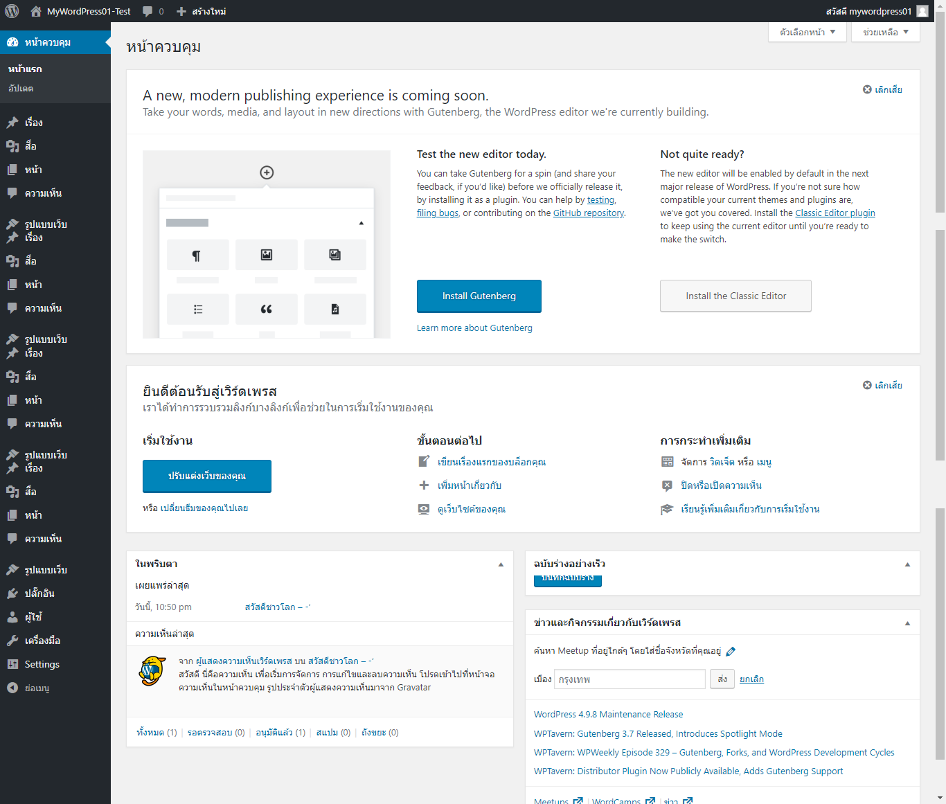The height and width of the screenshot is (804, 946).
Task: Open the Plugins menu in the sidebar
Action: pyautogui.click(x=39, y=593)
